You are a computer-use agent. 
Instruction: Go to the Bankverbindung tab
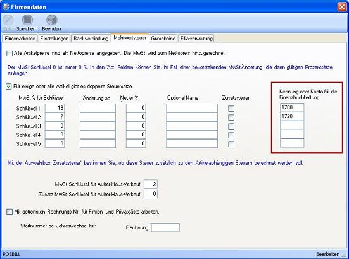point(91,39)
